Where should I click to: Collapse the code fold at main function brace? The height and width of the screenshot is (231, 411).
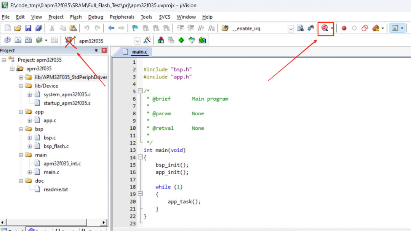pyautogui.click(x=140, y=158)
